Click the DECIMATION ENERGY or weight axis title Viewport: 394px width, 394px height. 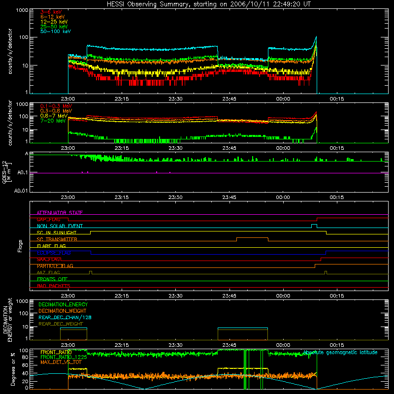(x=7, y=320)
